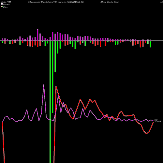Screen dimensions: 163x163
Task: Select the "Volume" legend label
Action: (x=6, y=5)
